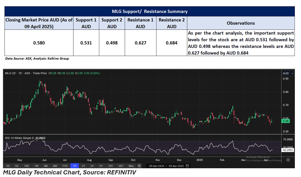Switch chart to 10D range

pos(27,166)
